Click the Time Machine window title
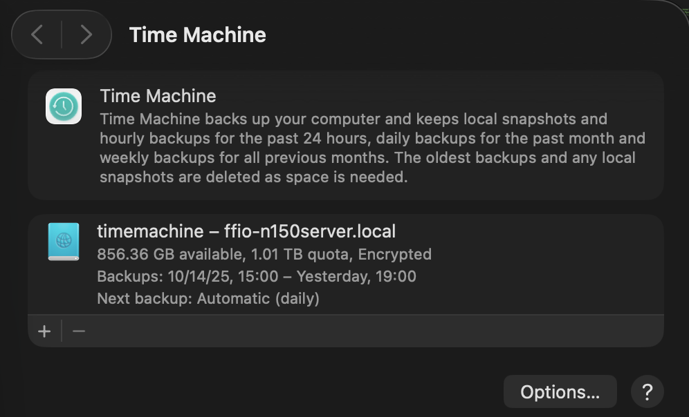689x417 pixels. (197, 35)
